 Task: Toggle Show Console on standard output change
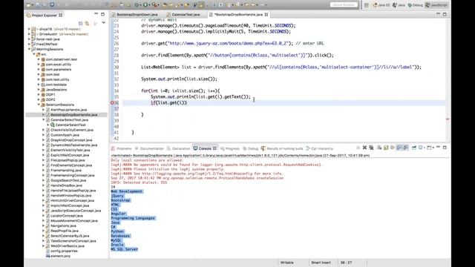pos(399,148)
